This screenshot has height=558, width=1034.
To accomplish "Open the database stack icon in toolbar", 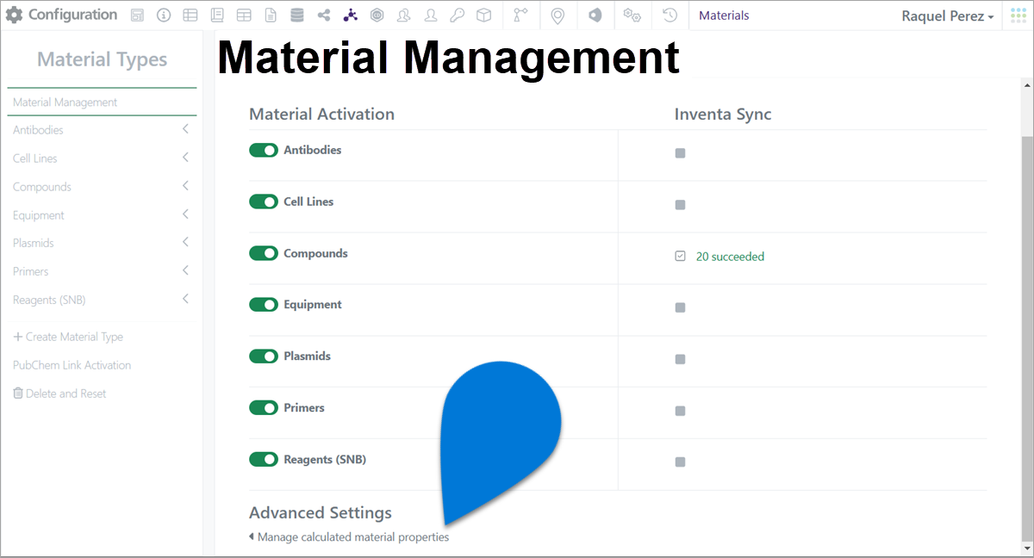I will pos(297,15).
